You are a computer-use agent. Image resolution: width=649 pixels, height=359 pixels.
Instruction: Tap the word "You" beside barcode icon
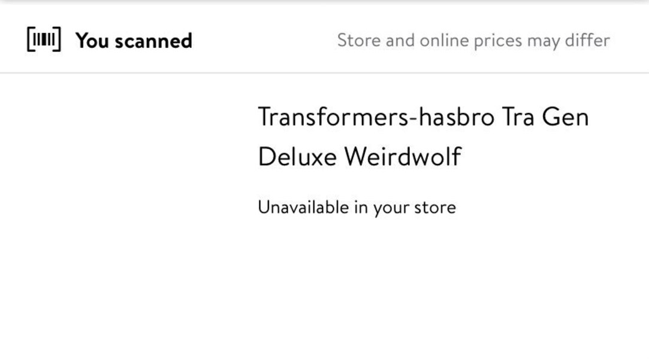[x=91, y=41]
